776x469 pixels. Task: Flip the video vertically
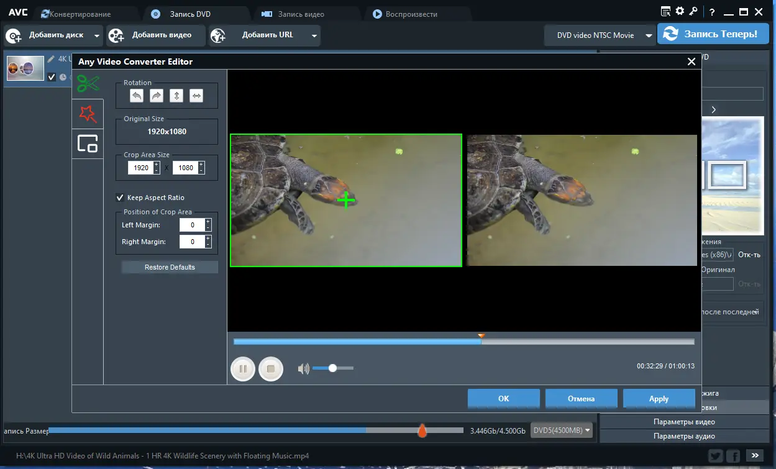click(176, 96)
